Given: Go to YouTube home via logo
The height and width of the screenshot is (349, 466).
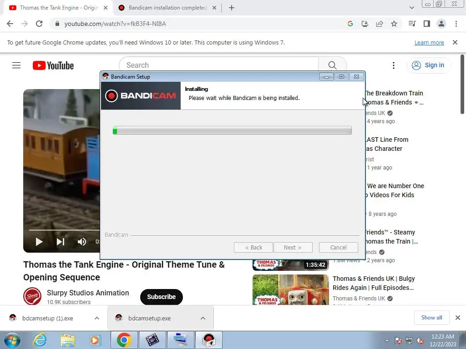Looking at the screenshot, I should click(53, 65).
